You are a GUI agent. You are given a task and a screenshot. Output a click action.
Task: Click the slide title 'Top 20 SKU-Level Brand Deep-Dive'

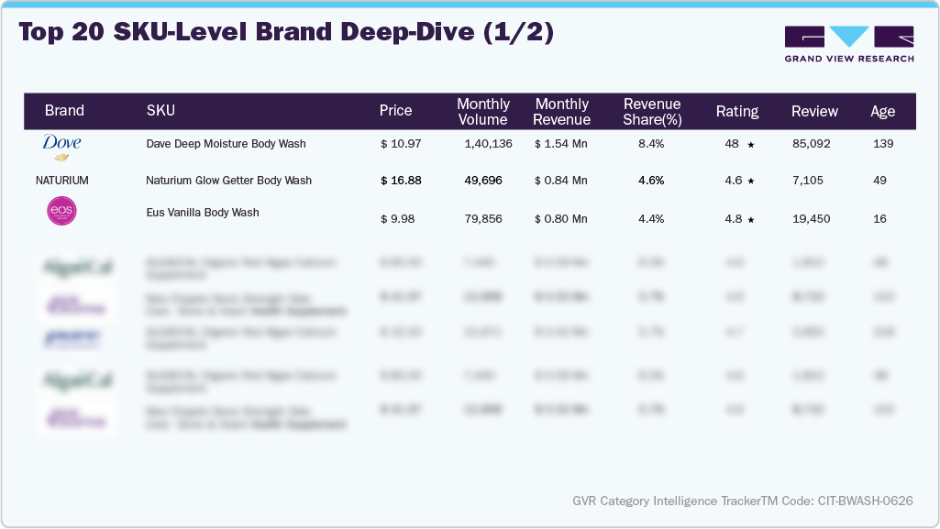click(286, 32)
